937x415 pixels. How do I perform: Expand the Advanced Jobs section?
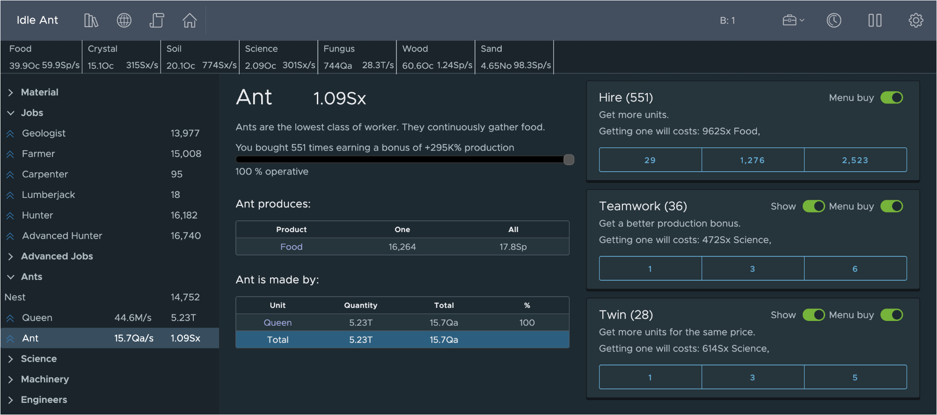(x=10, y=256)
